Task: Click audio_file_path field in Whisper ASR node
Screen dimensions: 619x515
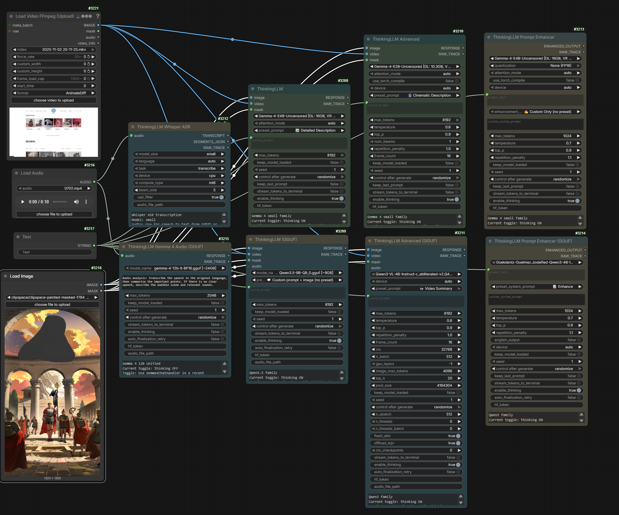Action: (179, 205)
